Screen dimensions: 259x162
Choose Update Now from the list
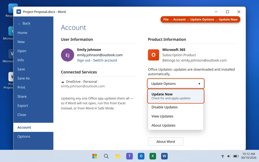(x=176, y=96)
